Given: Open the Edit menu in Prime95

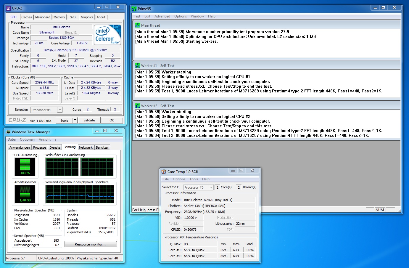Looking at the screenshot, I should pyautogui.click(x=147, y=16).
